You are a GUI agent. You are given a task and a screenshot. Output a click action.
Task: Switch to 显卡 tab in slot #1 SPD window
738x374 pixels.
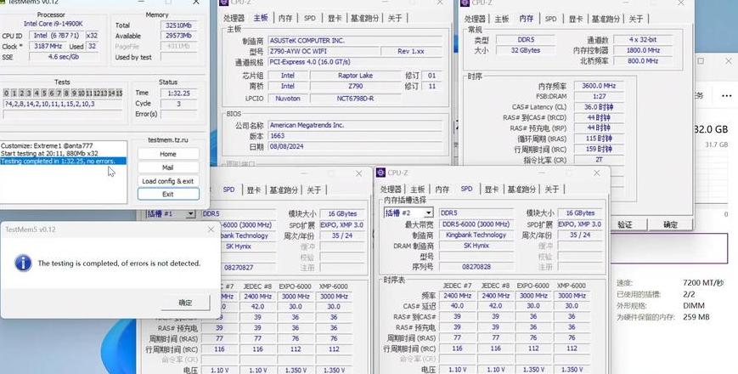254,190
